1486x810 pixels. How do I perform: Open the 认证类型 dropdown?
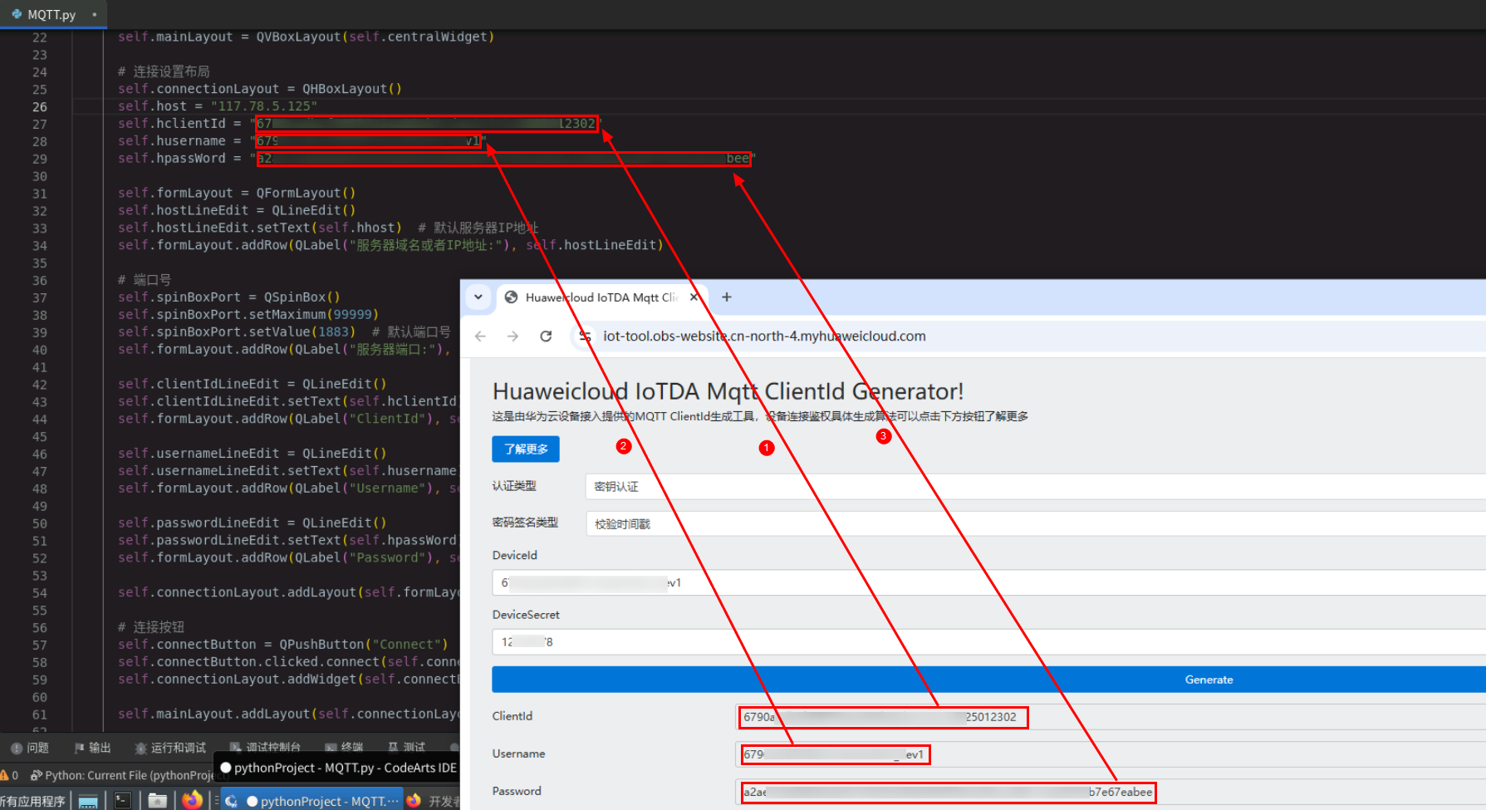point(1030,487)
